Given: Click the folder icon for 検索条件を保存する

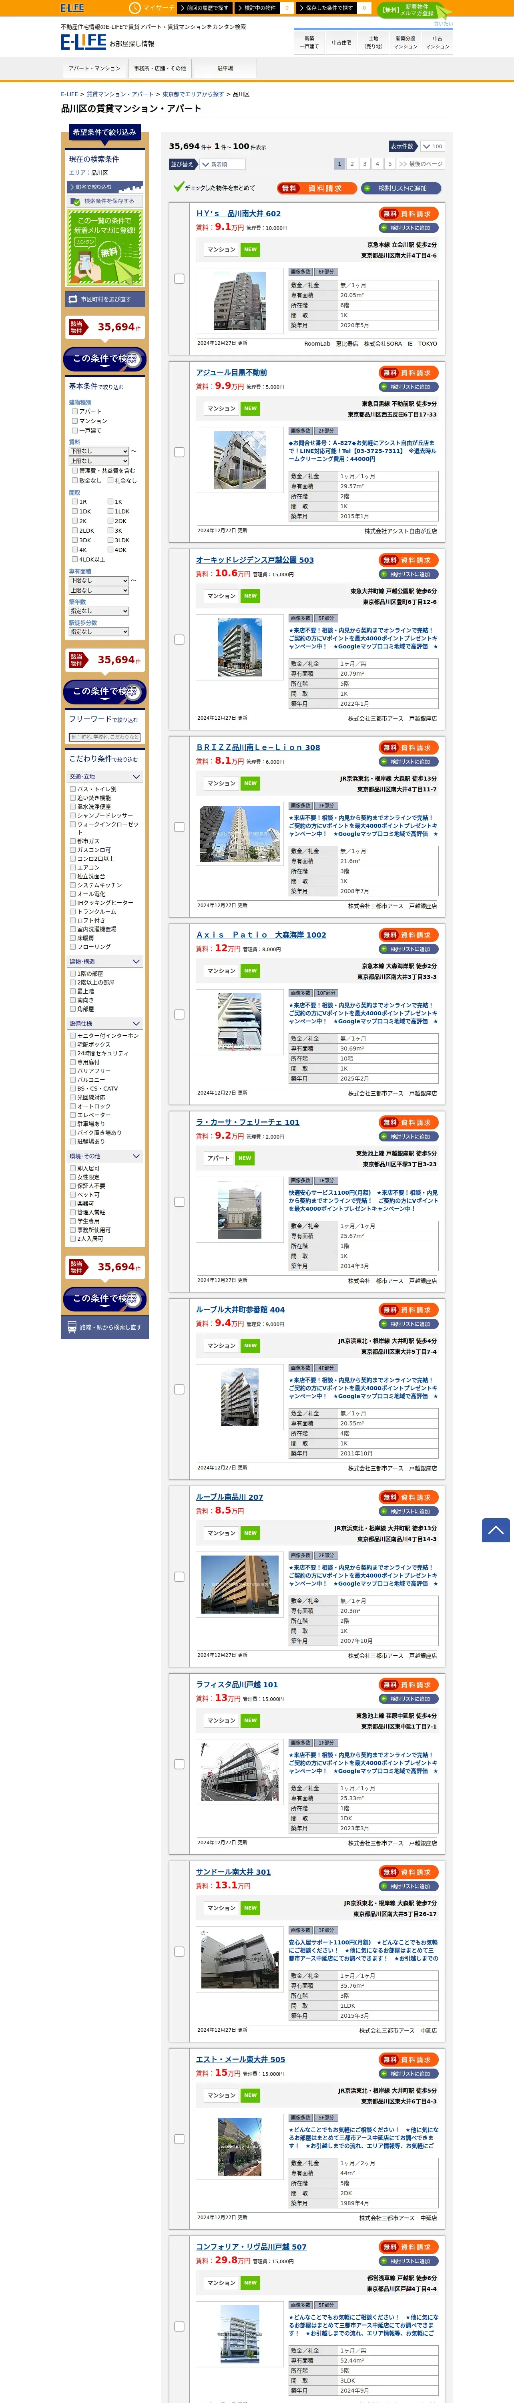Looking at the screenshot, I should pos(76,201).
